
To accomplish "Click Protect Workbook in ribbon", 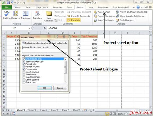I will click(x=104, y=16).
